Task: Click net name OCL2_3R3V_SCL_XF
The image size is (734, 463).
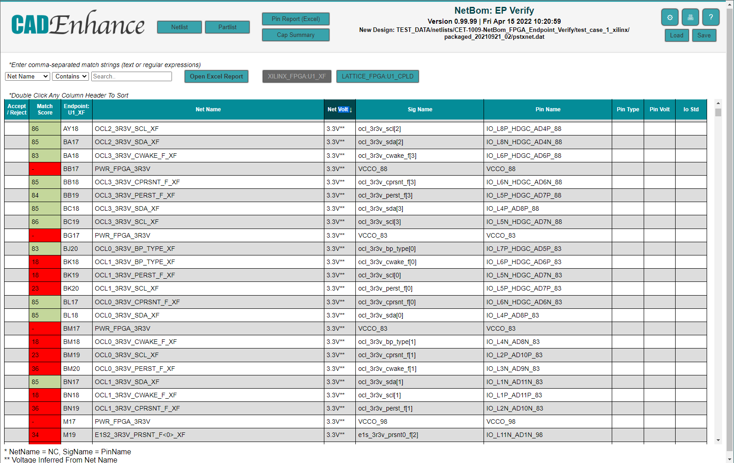Action: point(127,129)
